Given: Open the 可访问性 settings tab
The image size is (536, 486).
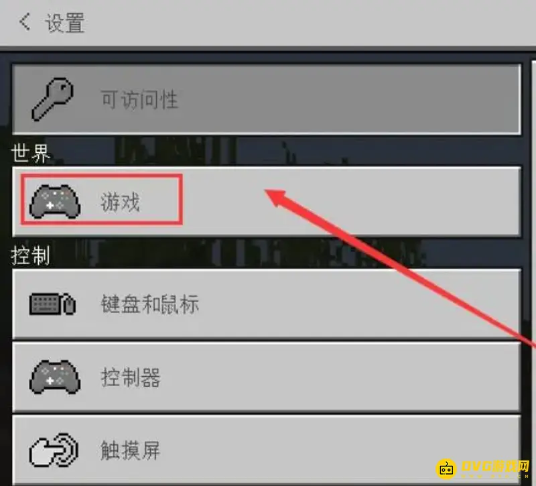Looking at the screenshot, I should pyautogui.click(x=267, y=99).
